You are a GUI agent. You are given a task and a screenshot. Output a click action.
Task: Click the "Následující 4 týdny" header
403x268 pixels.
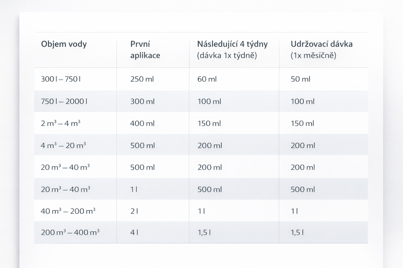point(232,44)
